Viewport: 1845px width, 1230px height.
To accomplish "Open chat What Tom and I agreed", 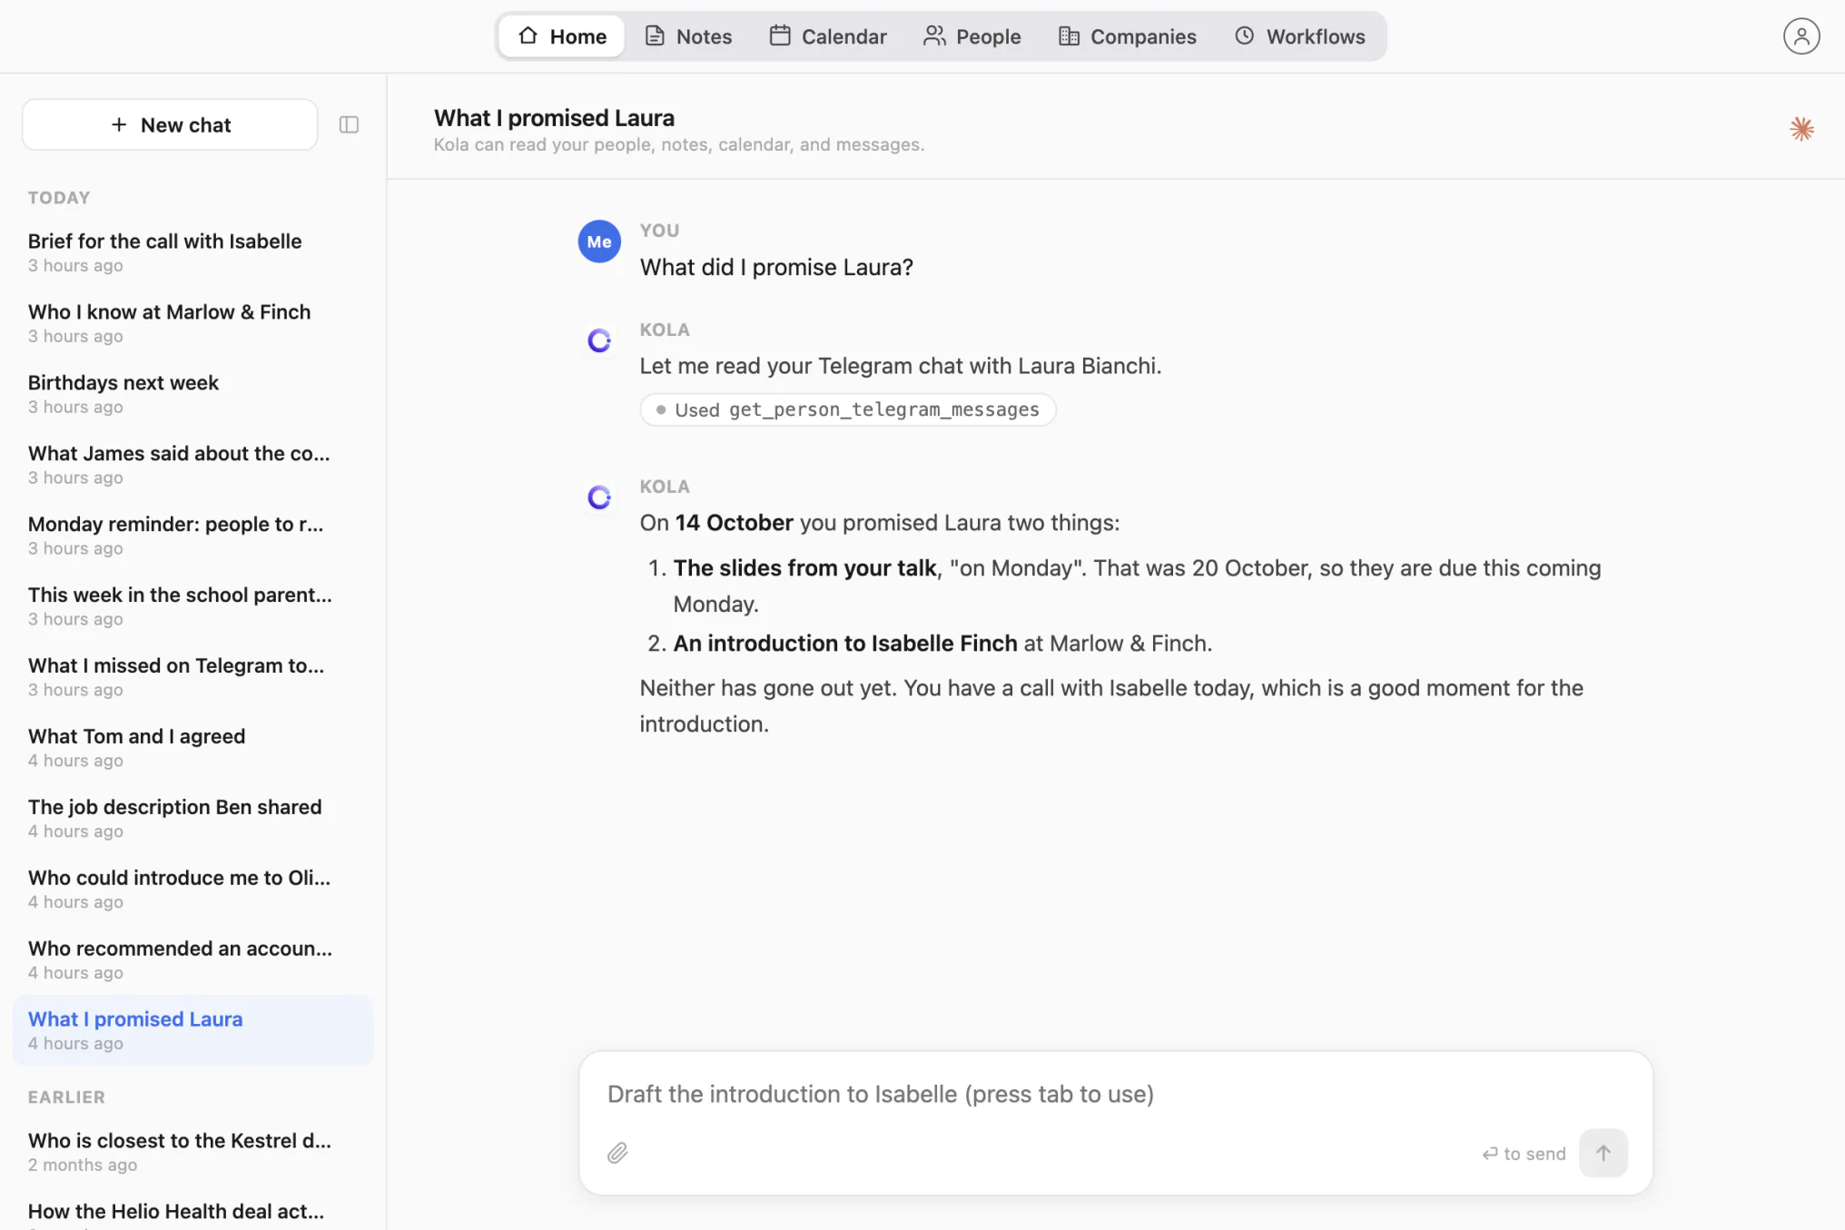I will tap(192, 748).
